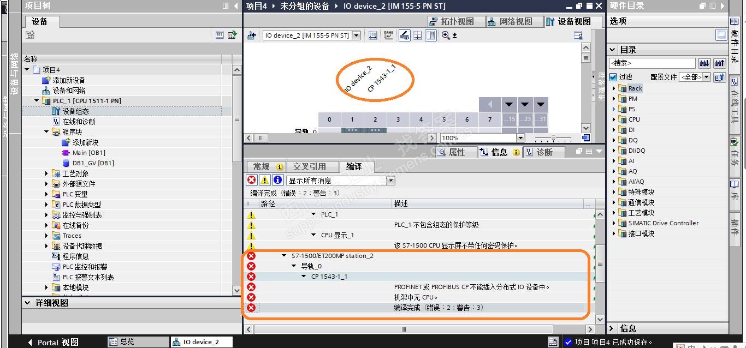Screen dimensions: 746x348
Task: Open the IO device_2 device selector dropdown
Action: 357,35
